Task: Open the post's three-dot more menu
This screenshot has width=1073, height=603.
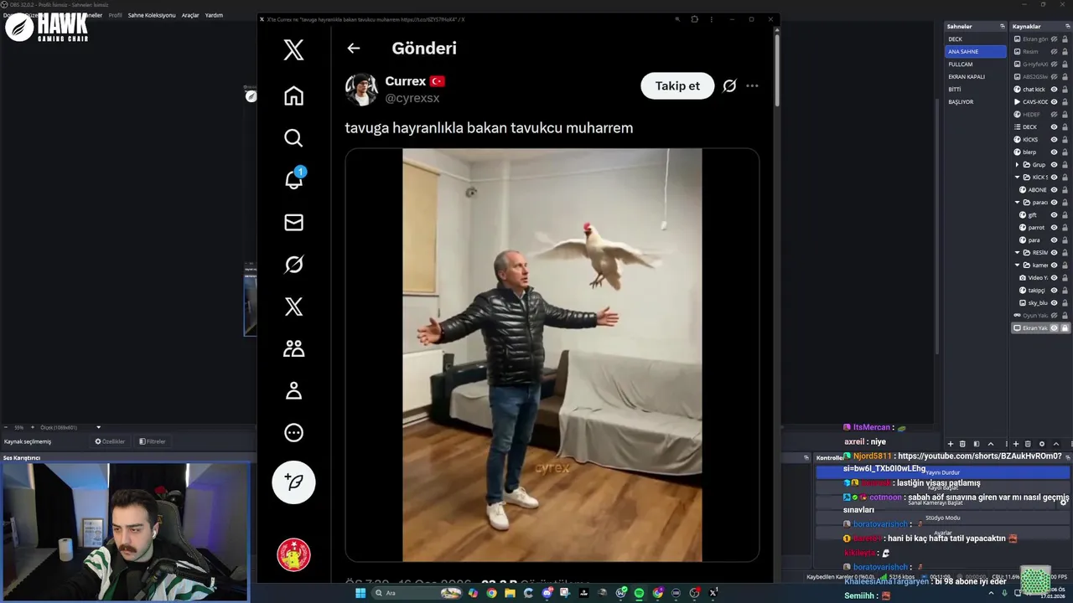Action: tap(752, 85)
